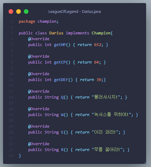Click line number 12 in the gutter

pyautogui.click(x=11, y=86)
